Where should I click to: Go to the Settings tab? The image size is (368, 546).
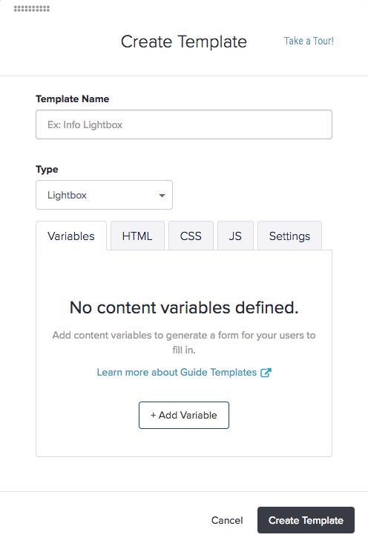click(289, 236)
